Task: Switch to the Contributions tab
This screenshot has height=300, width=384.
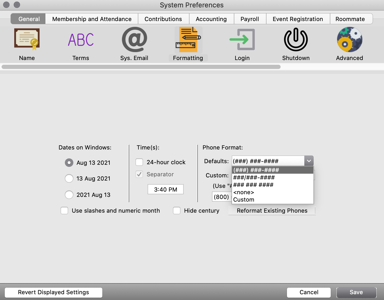Action: pyautogui.click(x=163, y=19)
